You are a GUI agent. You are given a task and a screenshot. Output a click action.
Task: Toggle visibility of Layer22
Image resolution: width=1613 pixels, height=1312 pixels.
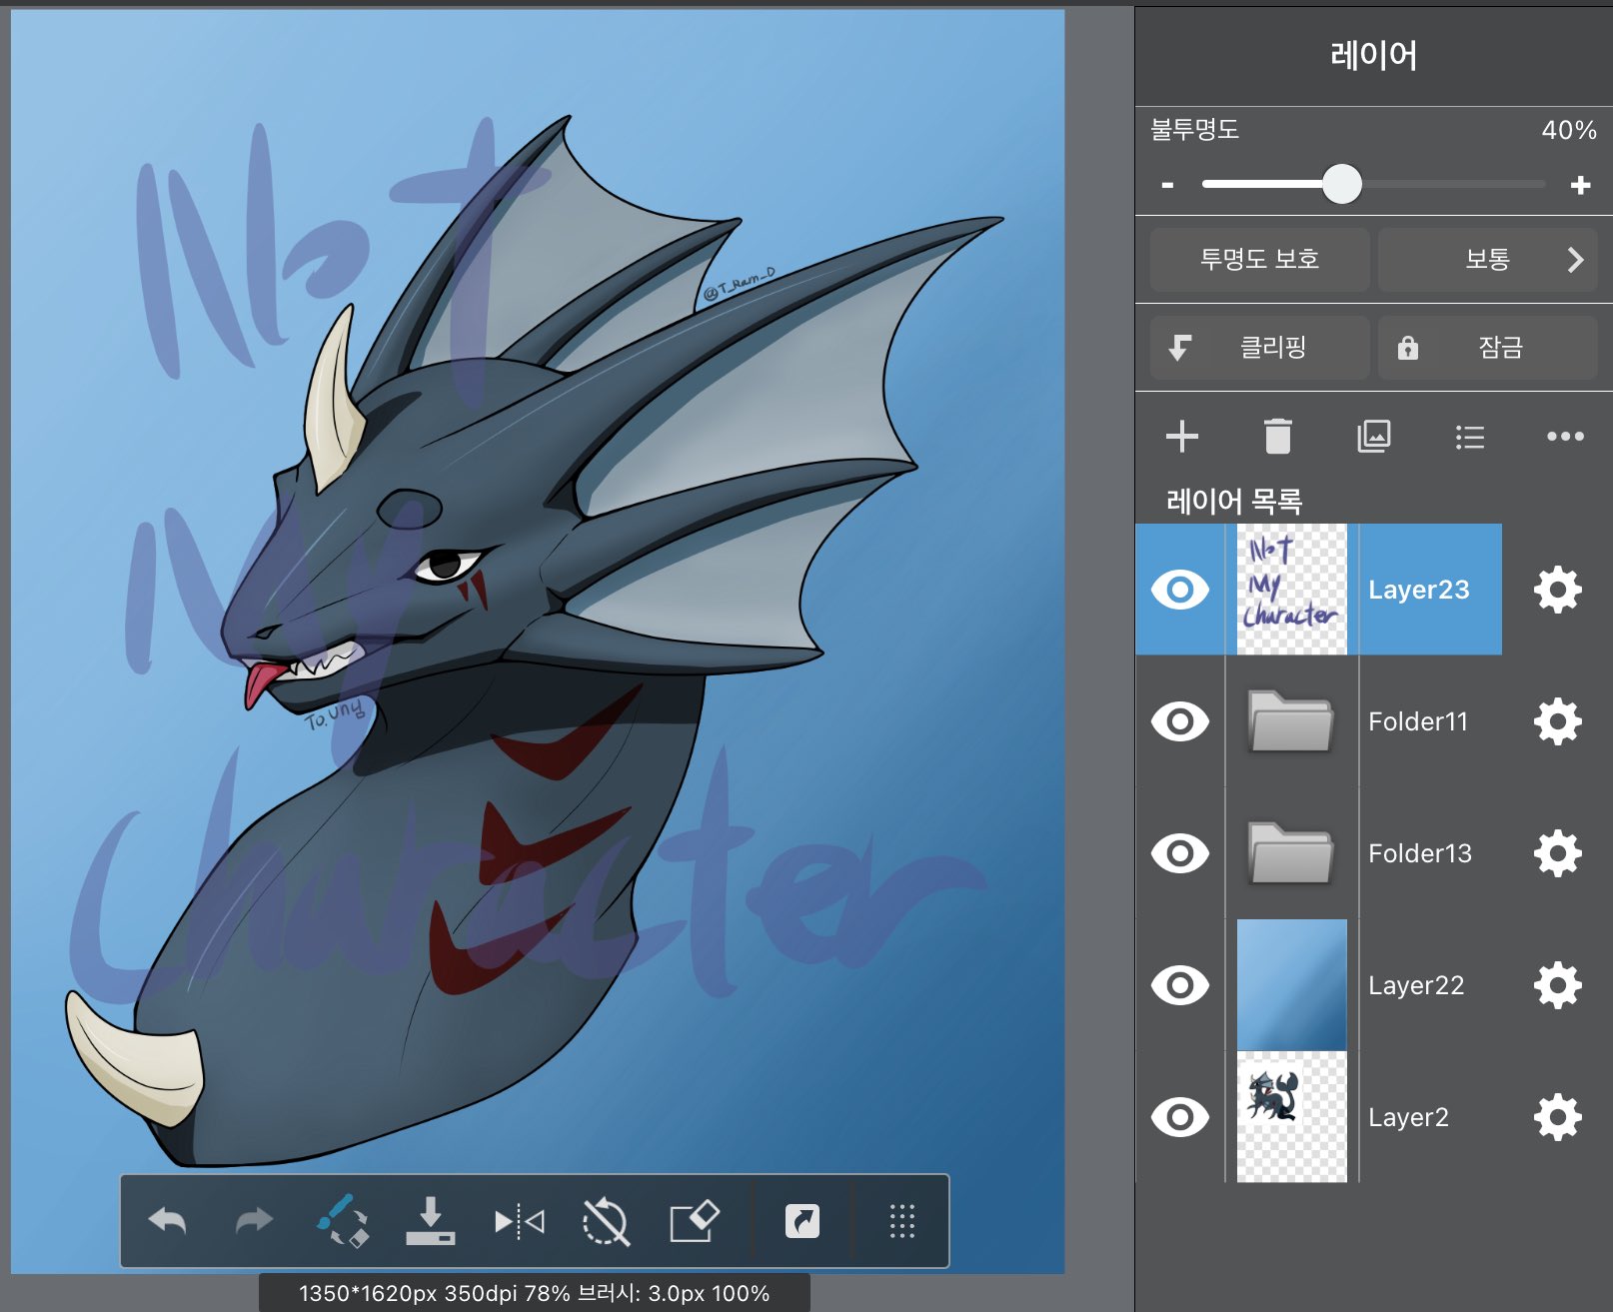point(1179,985)
